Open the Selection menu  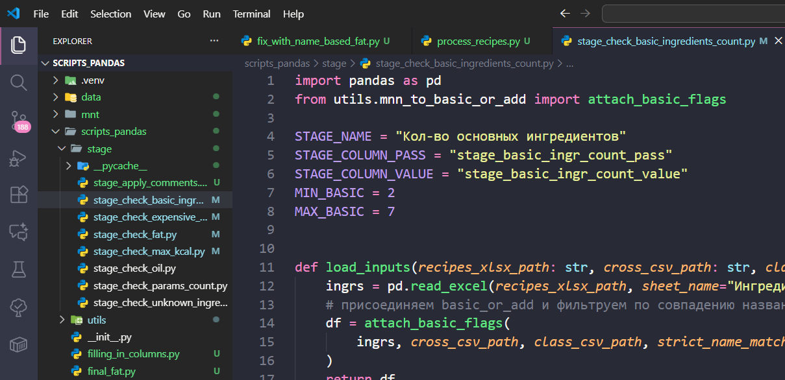110,14
